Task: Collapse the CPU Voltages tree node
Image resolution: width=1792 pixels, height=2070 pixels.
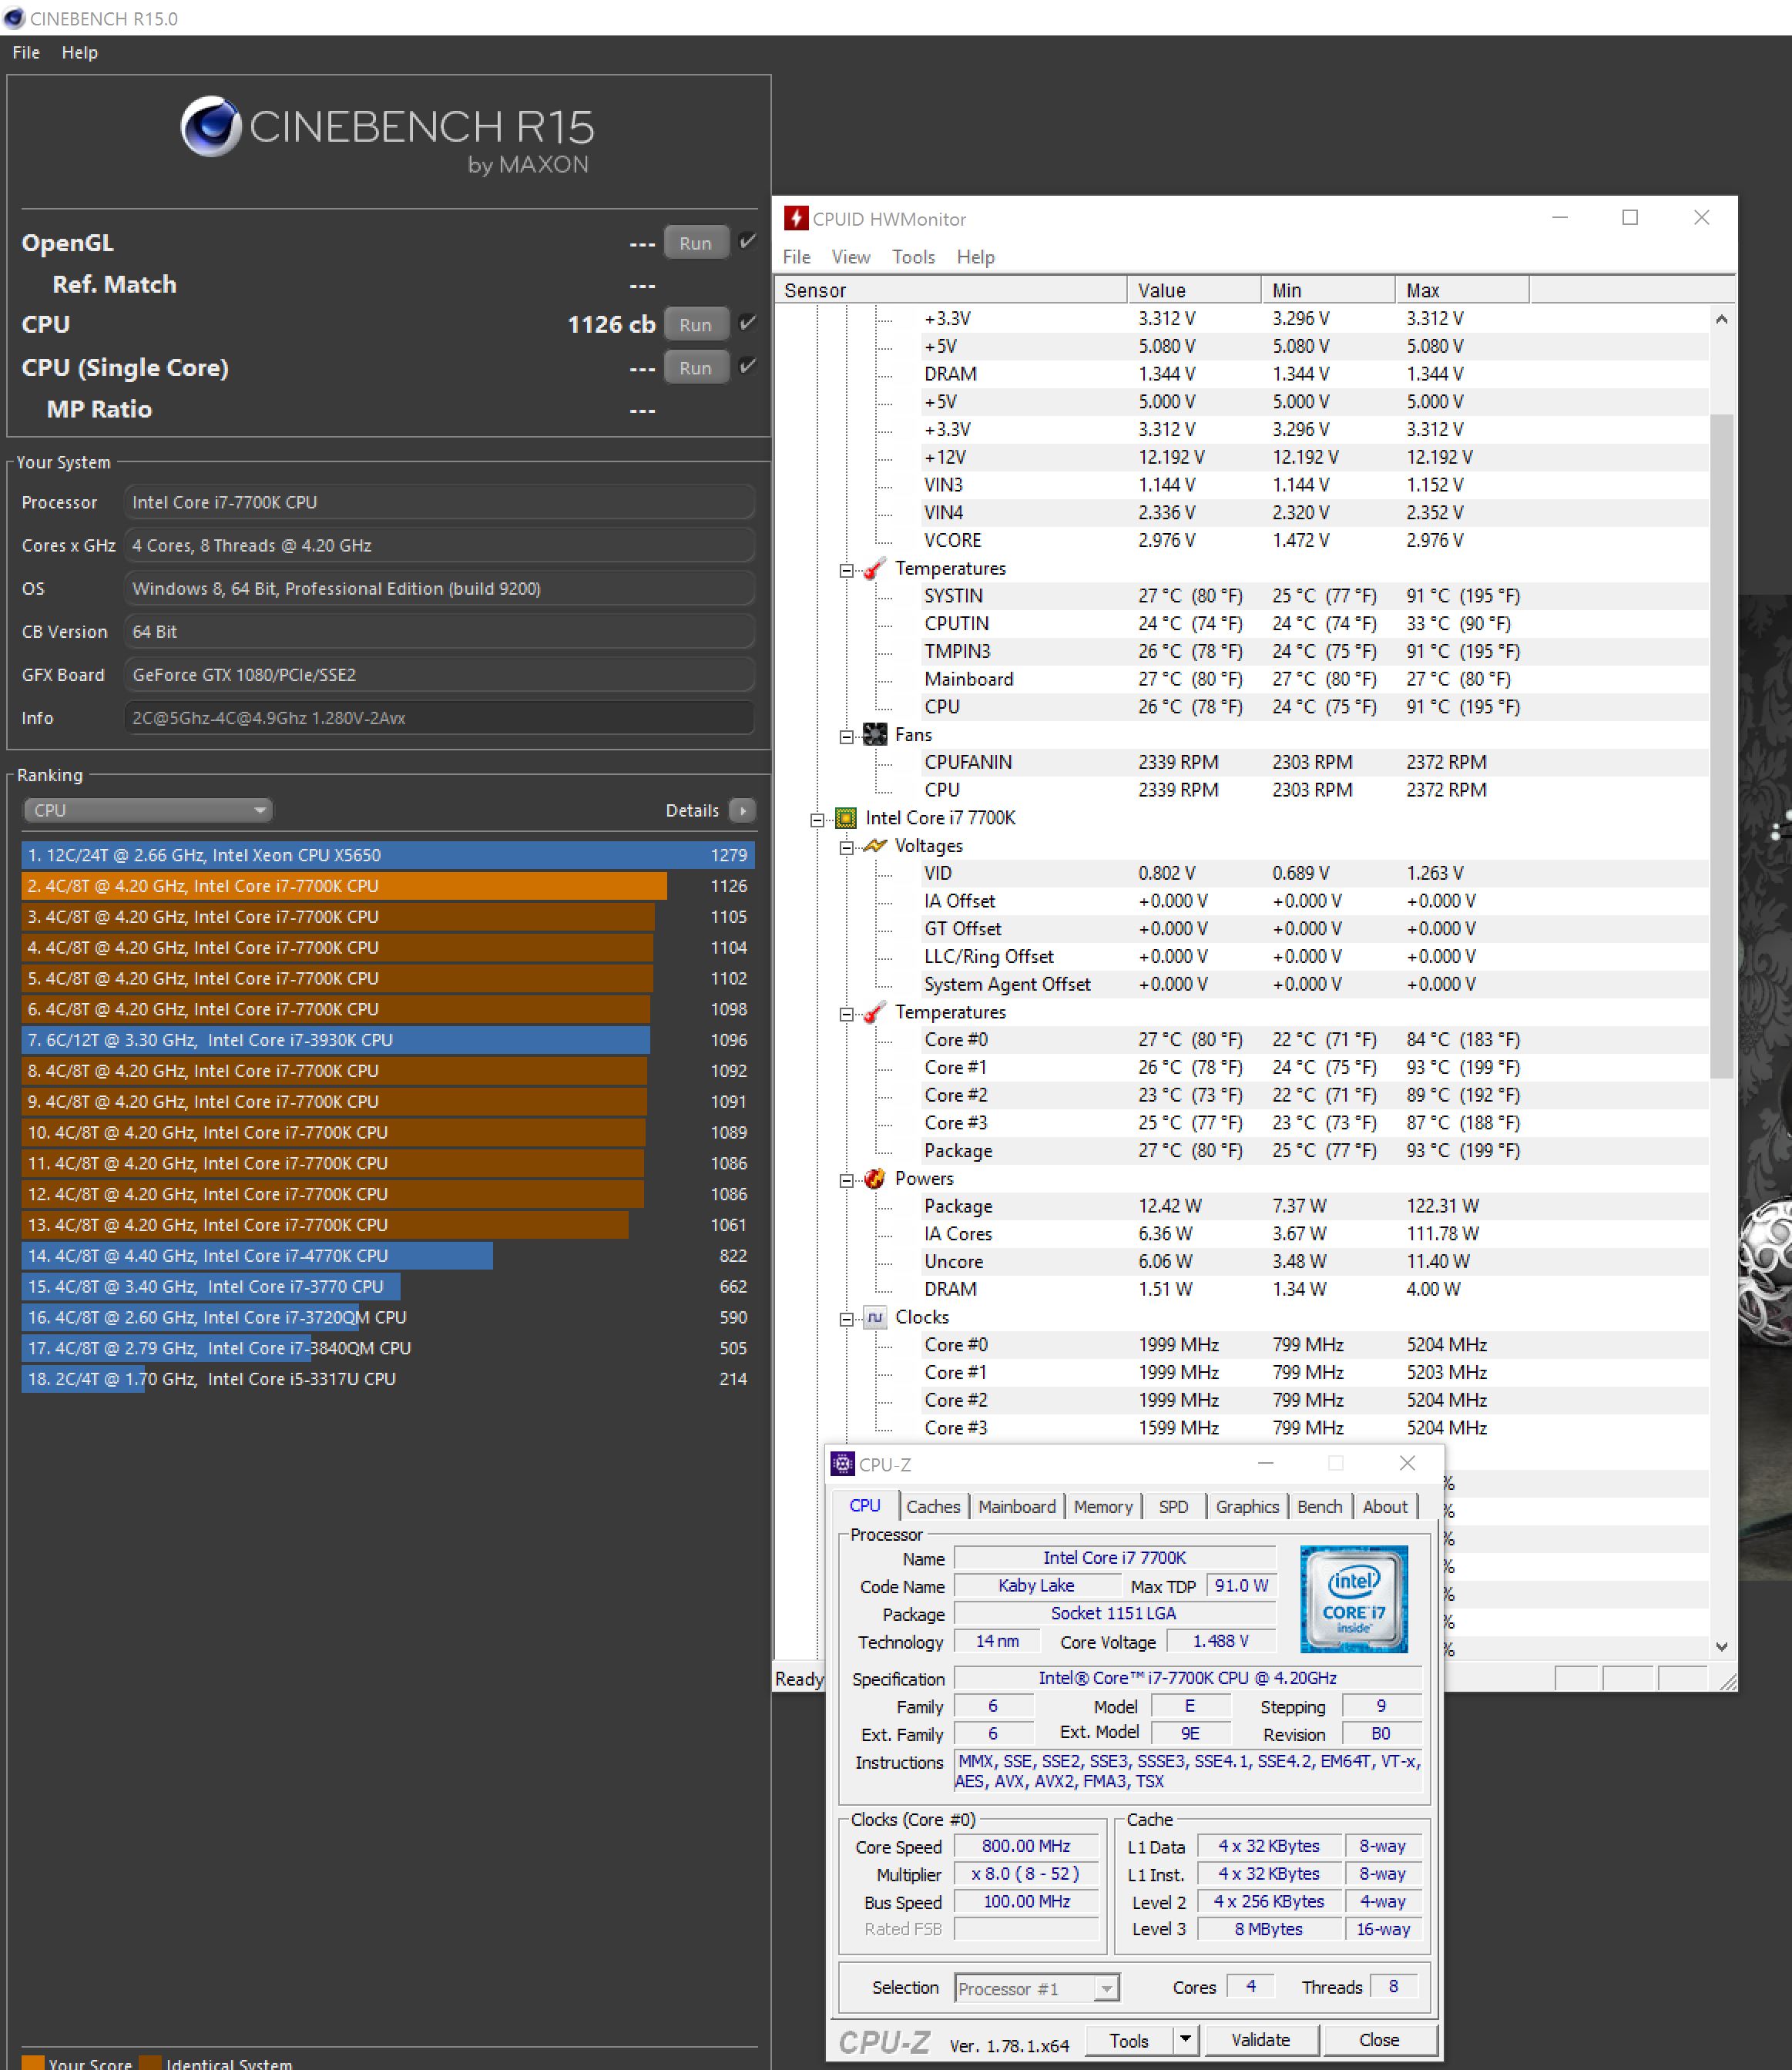Action: click(846, 848)
